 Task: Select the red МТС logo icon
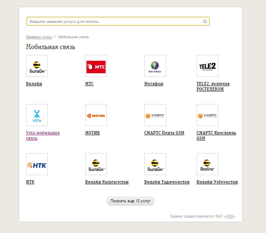(x=96, y=66)
